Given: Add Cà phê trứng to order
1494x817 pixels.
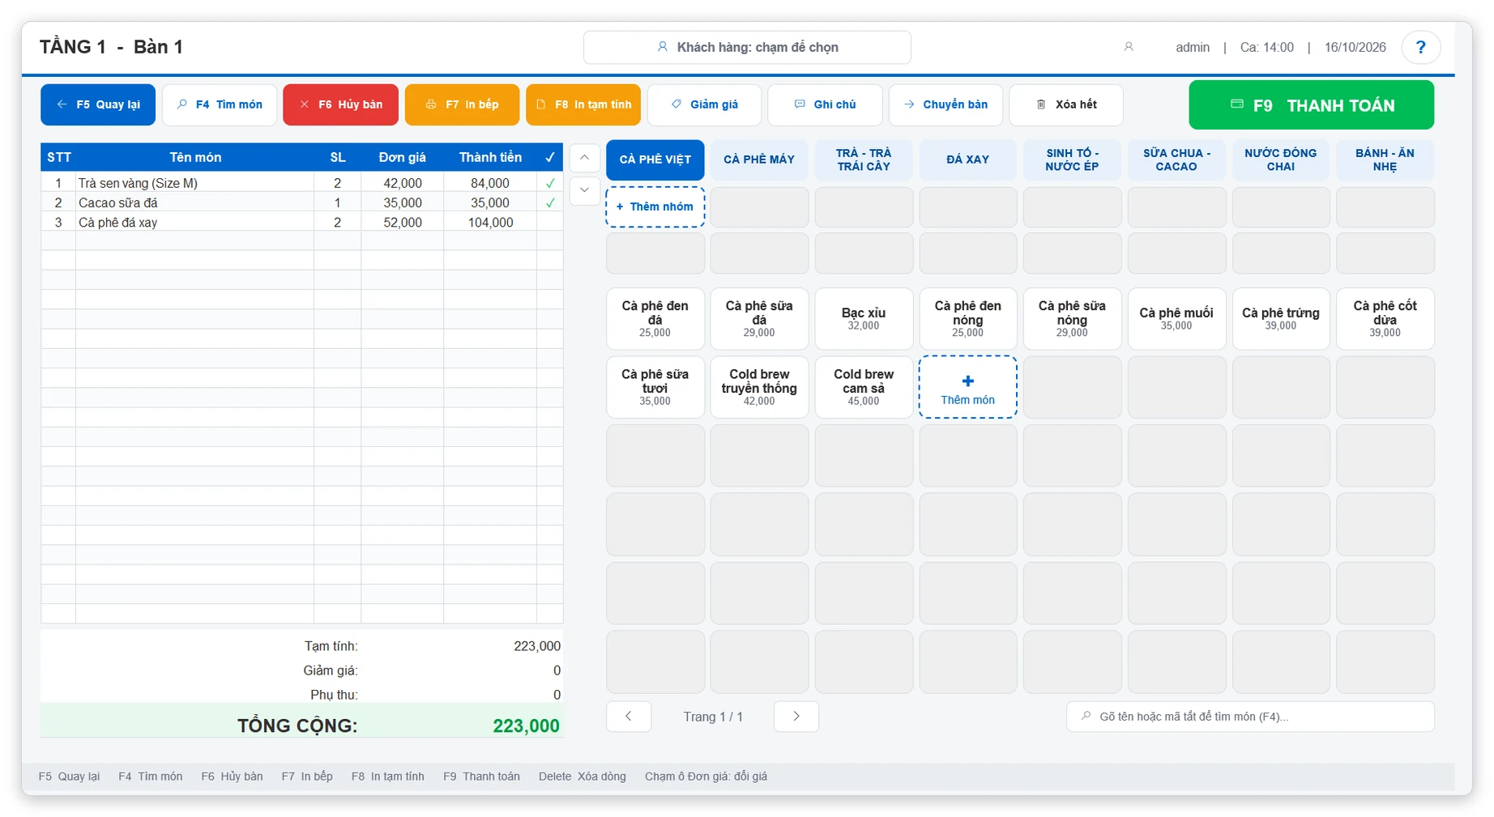Looking at the screenshot, I should pyautogui.click(x=1280, y=319).
